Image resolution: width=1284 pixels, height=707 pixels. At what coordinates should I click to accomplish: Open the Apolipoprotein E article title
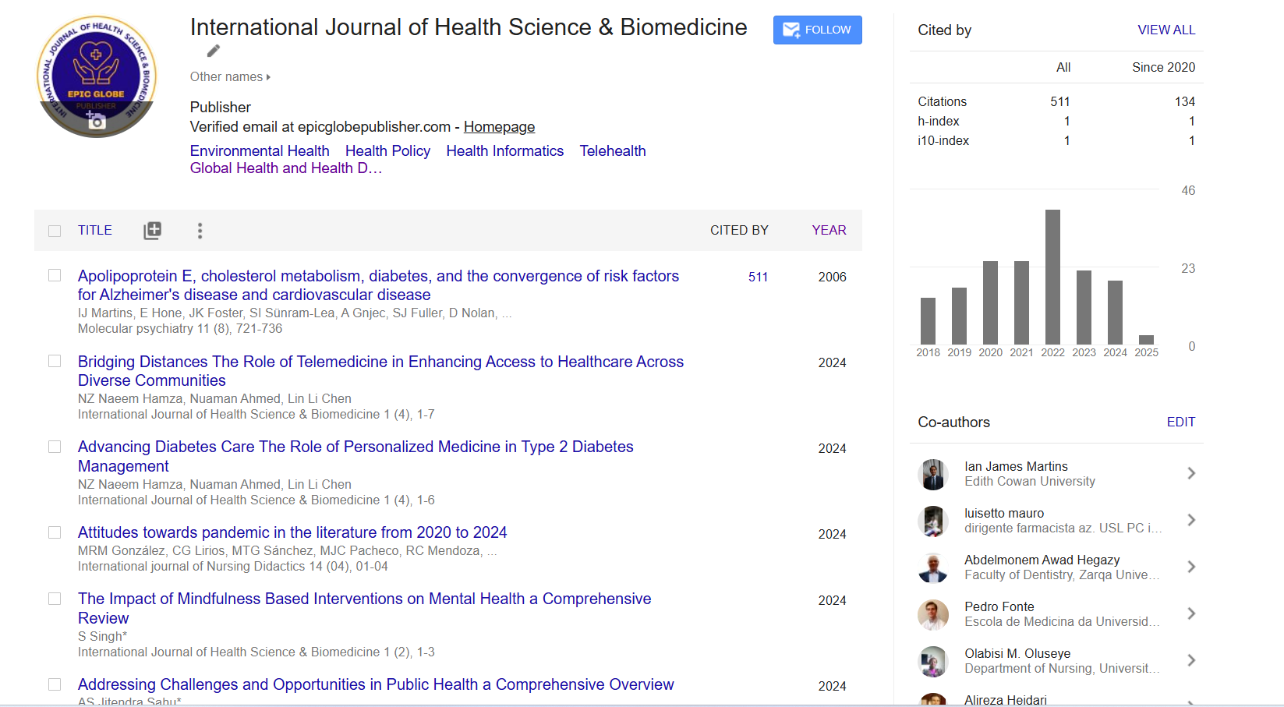point(378,285)
